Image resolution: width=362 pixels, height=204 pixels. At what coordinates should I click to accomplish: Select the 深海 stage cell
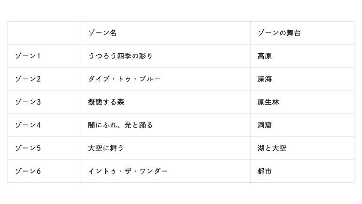point(265,79)
